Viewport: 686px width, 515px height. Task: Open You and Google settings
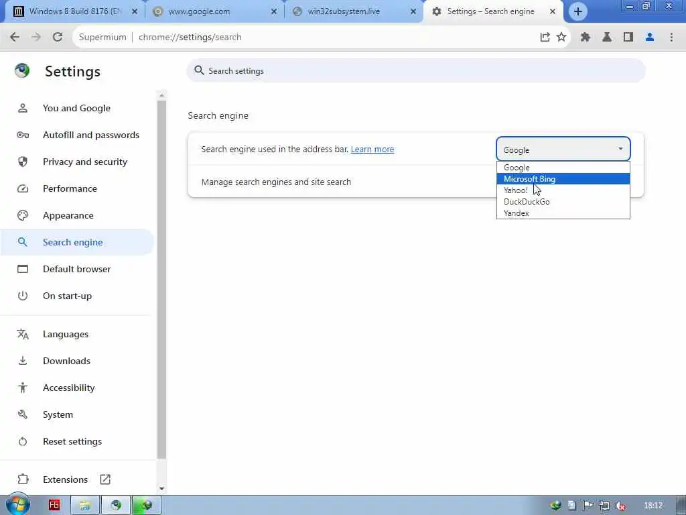(x=76, y=108)
